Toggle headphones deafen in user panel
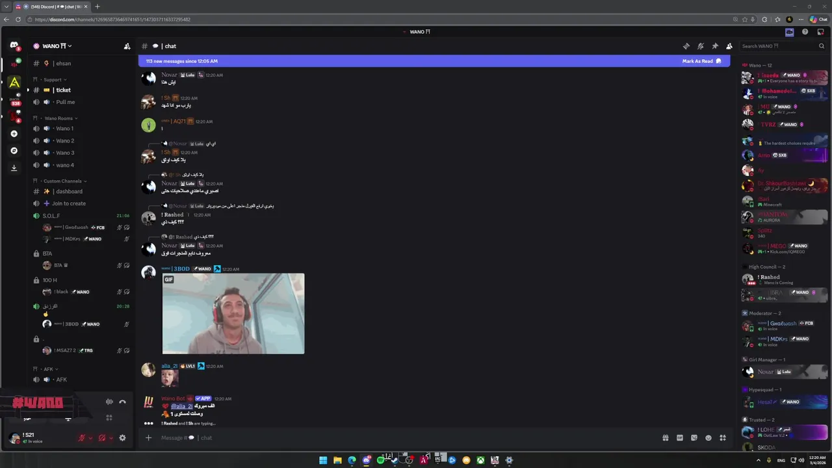The image size is (832, 468). [102, 438]
